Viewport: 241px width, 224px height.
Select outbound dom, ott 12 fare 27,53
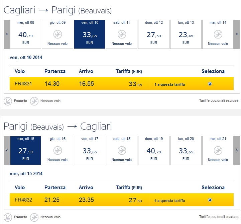(x=154, y=35)
